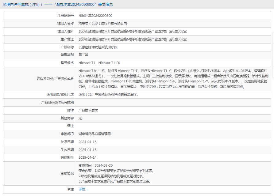Select expiry date 2029-04-14

(x=87, y=157)
